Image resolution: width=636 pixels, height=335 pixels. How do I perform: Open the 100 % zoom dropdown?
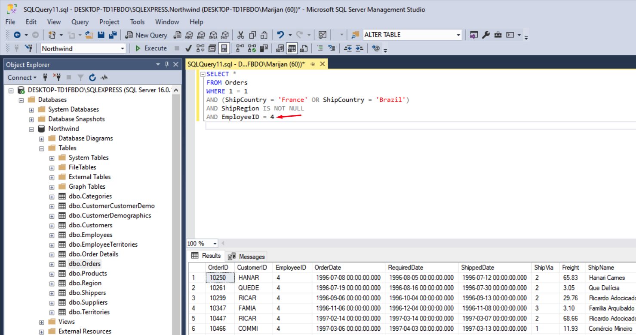click(x=215, y=243)
